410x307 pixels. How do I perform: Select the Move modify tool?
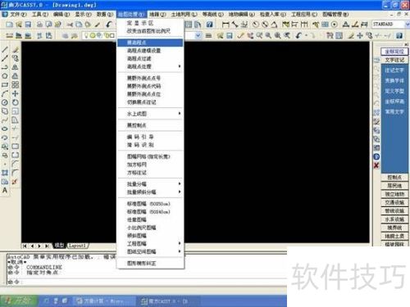[16, 93]
